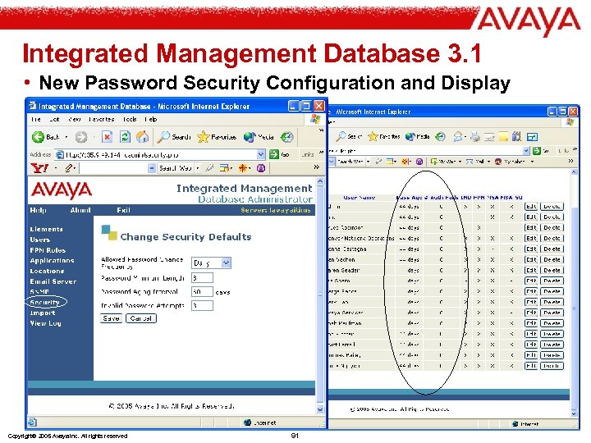Click the Yahoo toolbar pencil icon

click(69, 168)
